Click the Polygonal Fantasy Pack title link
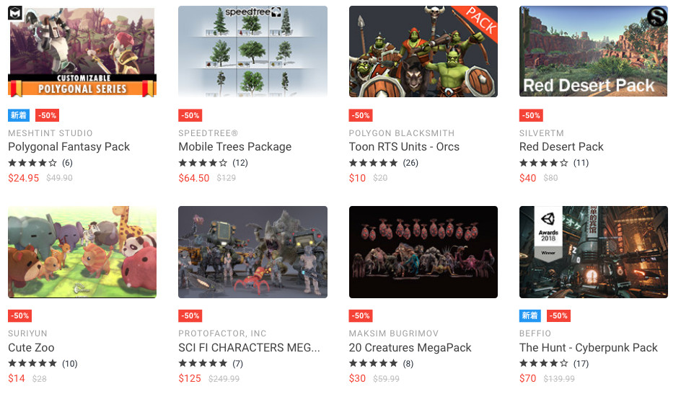 (x=69, y=147)
